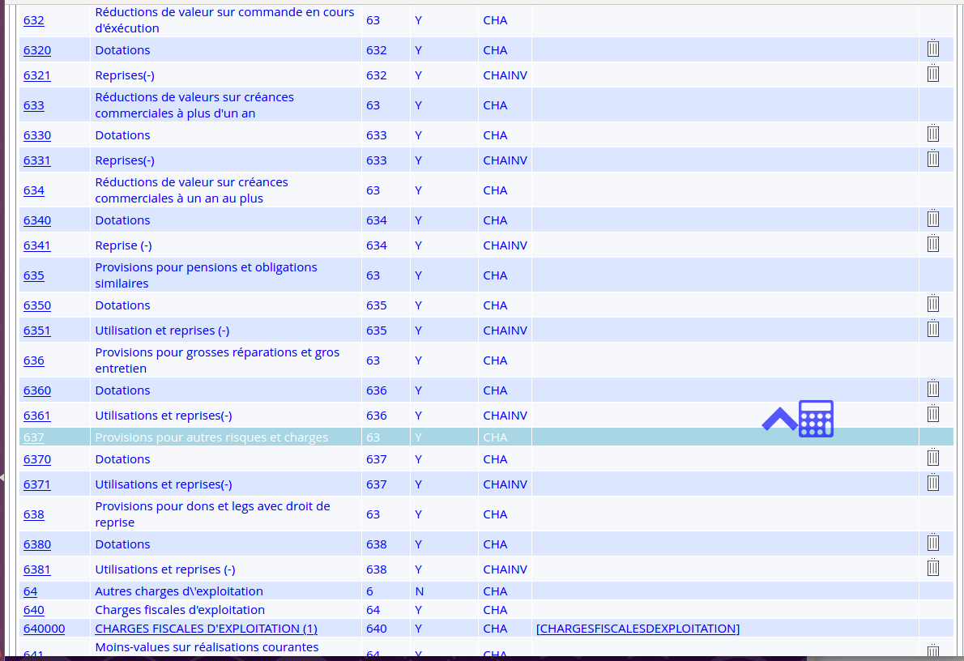The width and height of the screenshot is (964, 661).
Task: Open account link 638
Action: tap(34, 514)
